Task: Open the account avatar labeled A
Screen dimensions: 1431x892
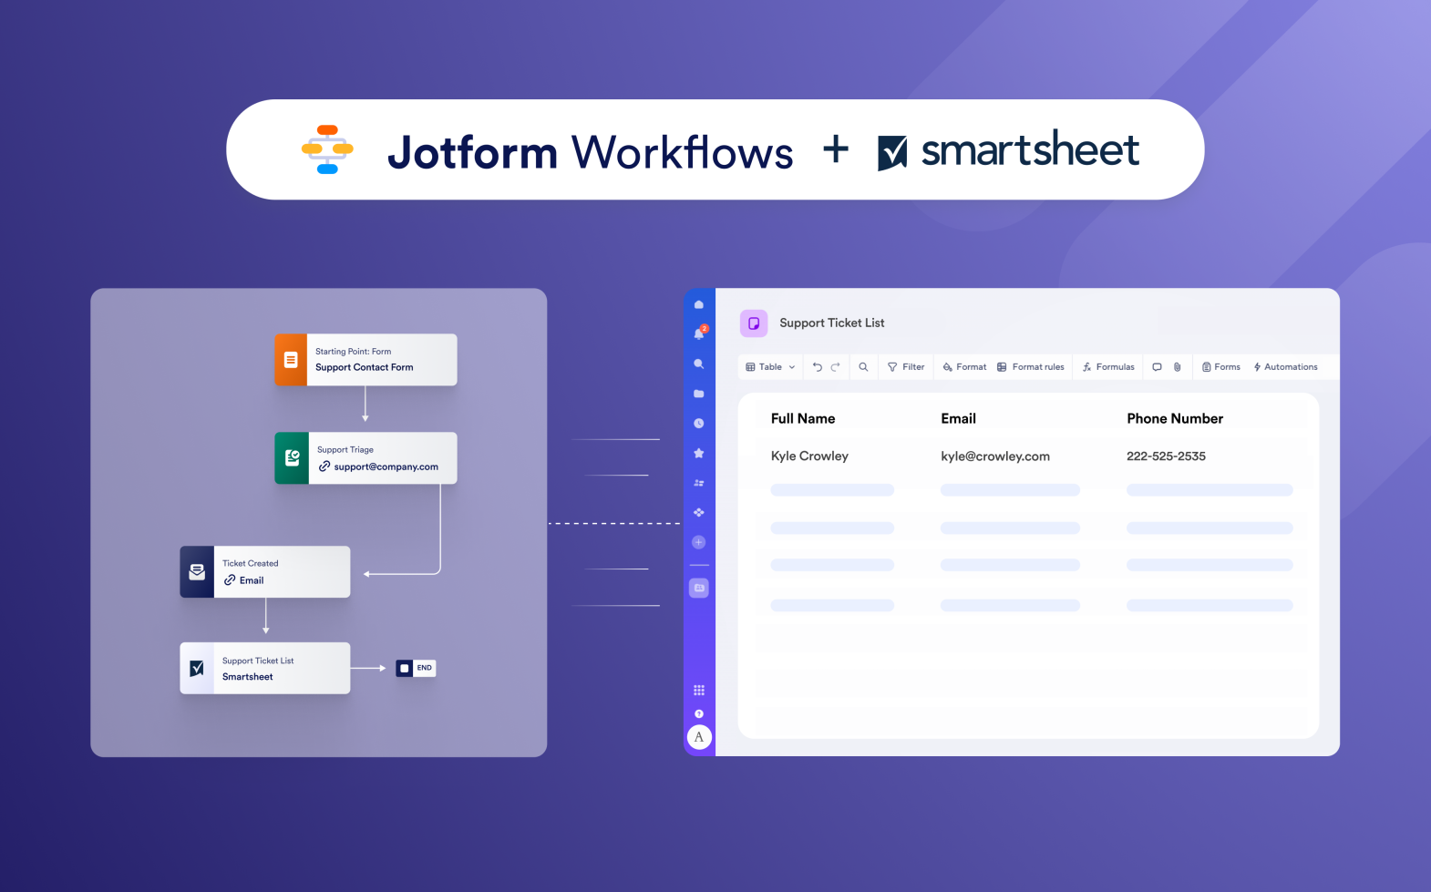Action: click(x=699, y=737)
